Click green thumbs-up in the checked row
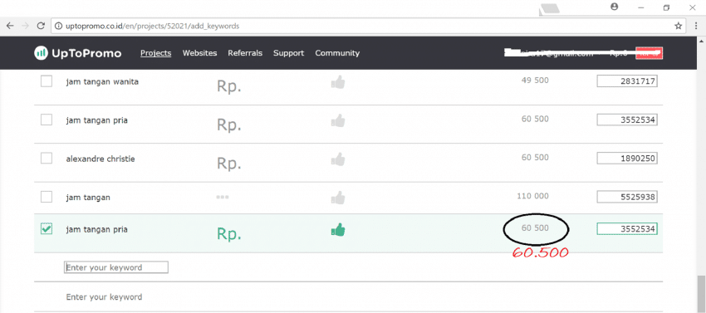 tap(338, 230)
